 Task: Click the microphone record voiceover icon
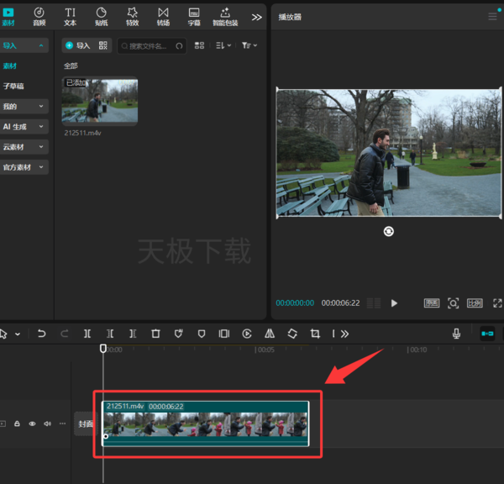click(456, 334)
